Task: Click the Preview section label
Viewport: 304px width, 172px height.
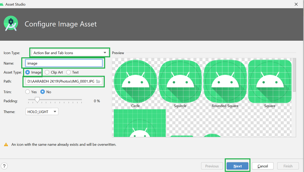Action: 118,53
